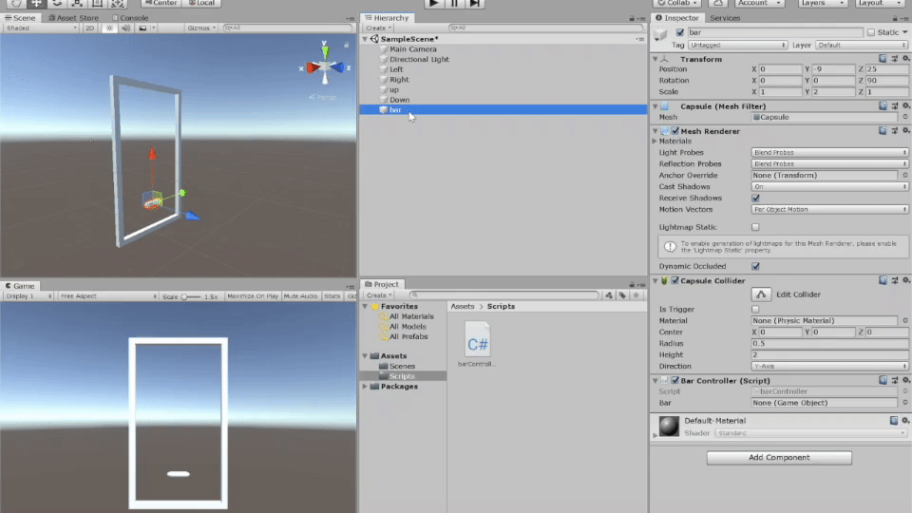
Task: Click the scene orientation gizmo
Action: (x=326, y=67)
